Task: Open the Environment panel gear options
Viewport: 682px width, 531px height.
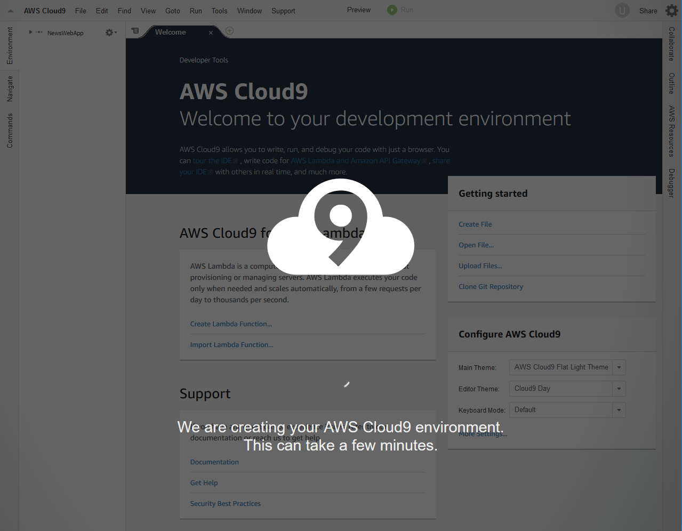Action: tap(111, 33)
